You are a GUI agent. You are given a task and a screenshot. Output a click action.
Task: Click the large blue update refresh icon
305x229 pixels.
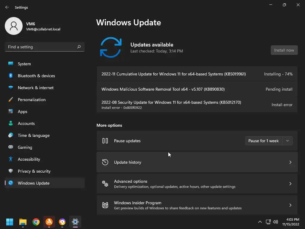tap(111, 47)
